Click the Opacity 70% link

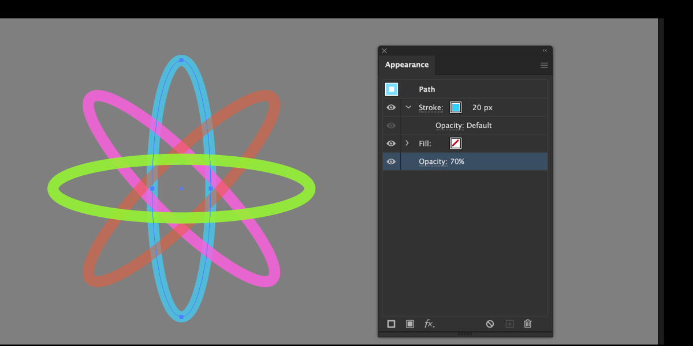(433, 162)
